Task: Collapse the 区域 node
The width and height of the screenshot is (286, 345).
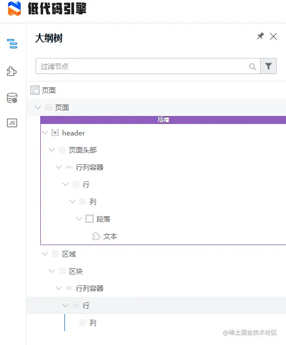Action: [45, 254]
